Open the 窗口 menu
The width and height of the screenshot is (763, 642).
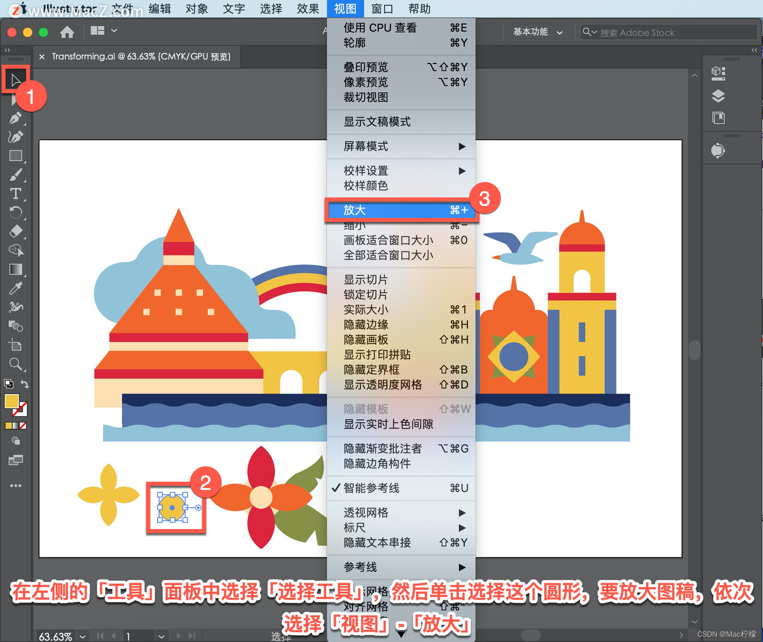point(382,9)
